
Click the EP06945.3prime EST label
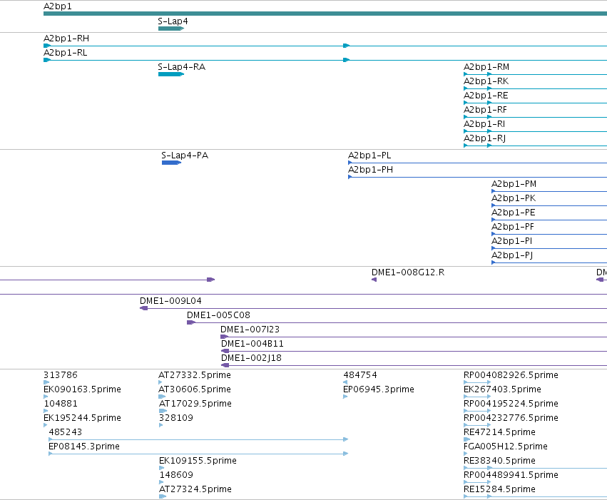tap(379, 389)
